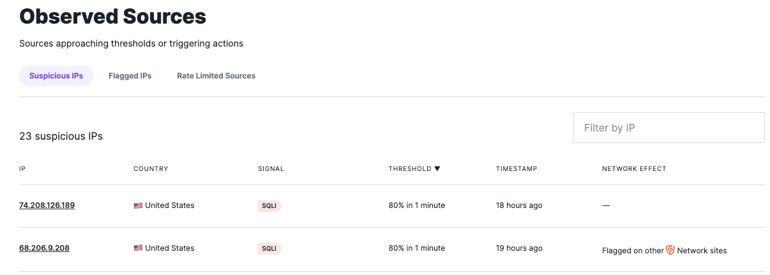Toggle the Threshold sort arrow
770x275 pixels.
[x=437, y=169]
